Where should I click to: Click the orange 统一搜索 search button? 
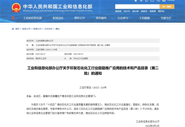pos(167,6)
